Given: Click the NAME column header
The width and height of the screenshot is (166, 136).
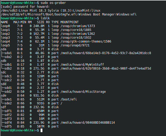Looking at the screenshot, I should pyautogui.click(x=5, y=22).
